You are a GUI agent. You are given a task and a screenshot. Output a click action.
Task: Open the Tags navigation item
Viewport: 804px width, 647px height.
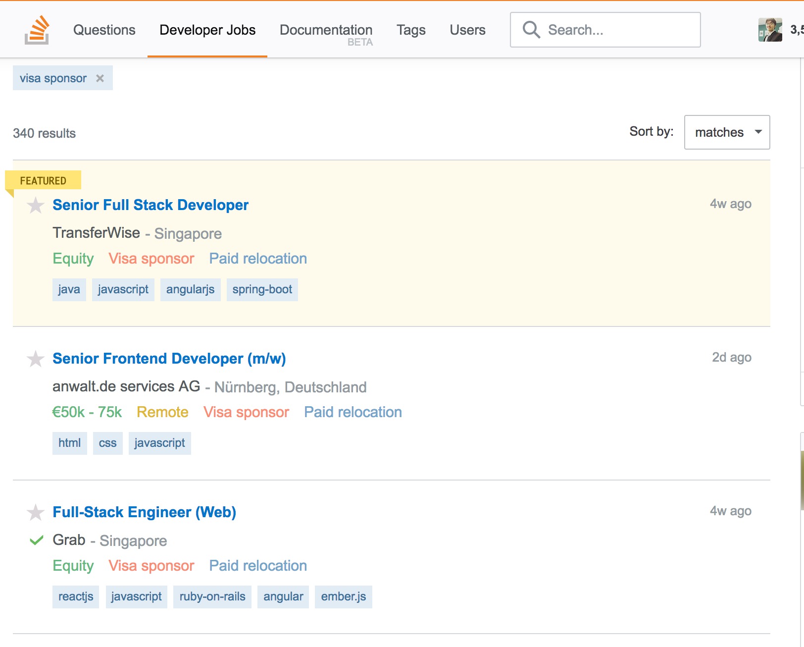[x=410, y=30]
